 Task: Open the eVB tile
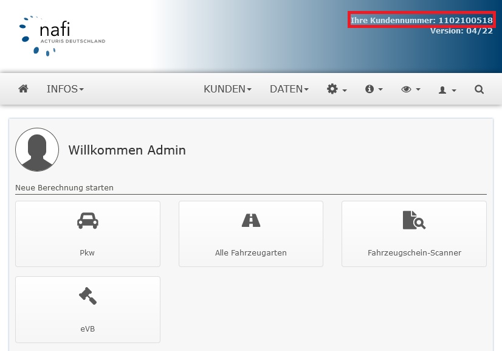click(88, 309)
